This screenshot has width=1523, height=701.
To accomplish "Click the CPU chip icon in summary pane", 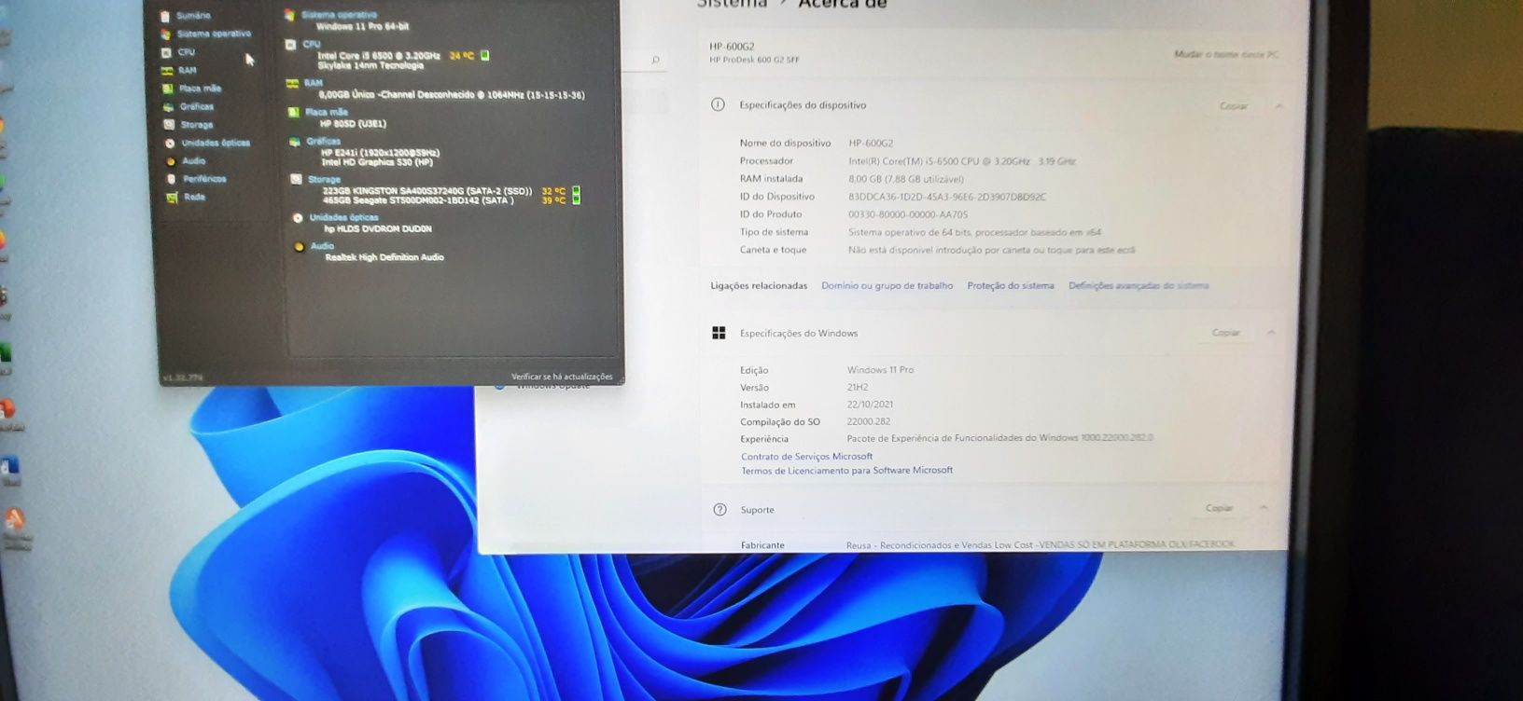I will (x=291, y=44).
